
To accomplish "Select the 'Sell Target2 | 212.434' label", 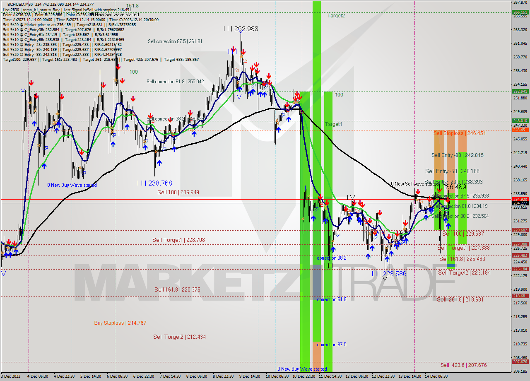I will [179, 337].
